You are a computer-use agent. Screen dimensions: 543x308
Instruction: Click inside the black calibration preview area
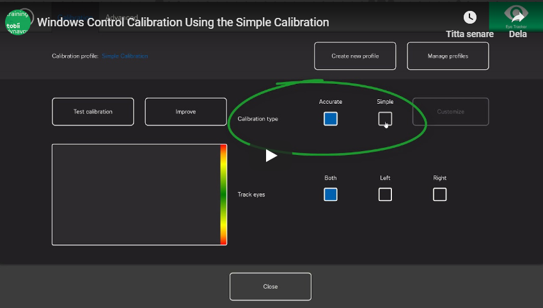click(x=136, y=195)
